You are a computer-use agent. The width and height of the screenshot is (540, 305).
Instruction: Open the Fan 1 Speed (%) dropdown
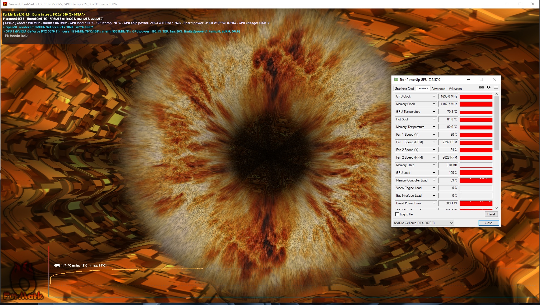434,135
